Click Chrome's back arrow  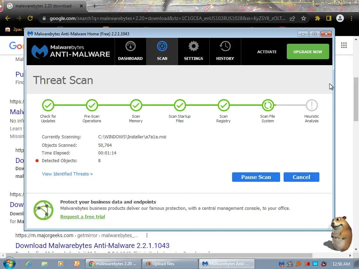pyautogui.click(x=8, y=18)
